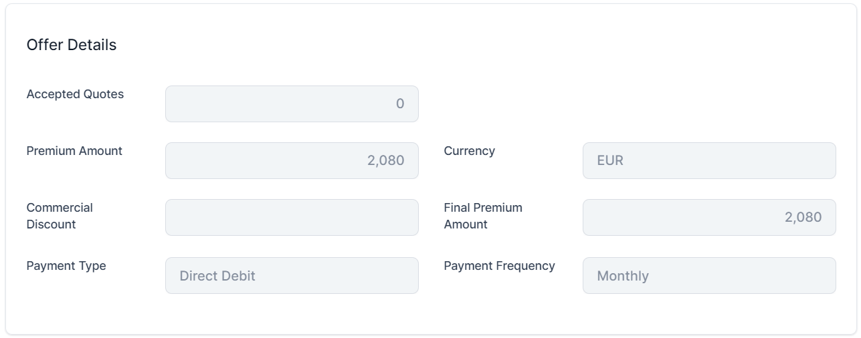Click the Direct Debit value text
Viewport: 861px width, 338px height.
217,276
